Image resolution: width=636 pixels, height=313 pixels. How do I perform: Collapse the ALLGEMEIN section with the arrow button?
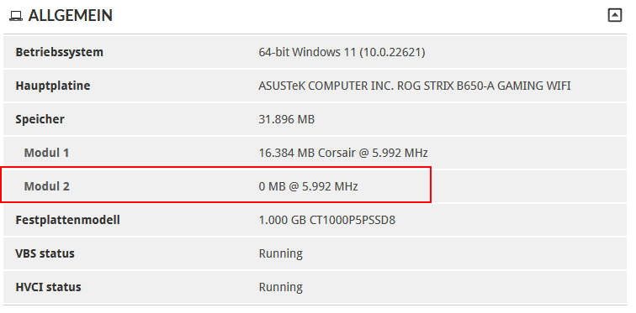[614, 15]
